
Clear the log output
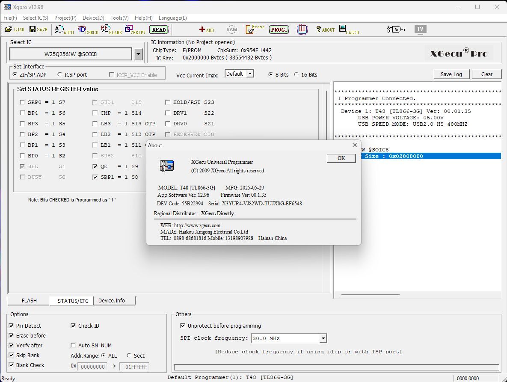[486, 74]
